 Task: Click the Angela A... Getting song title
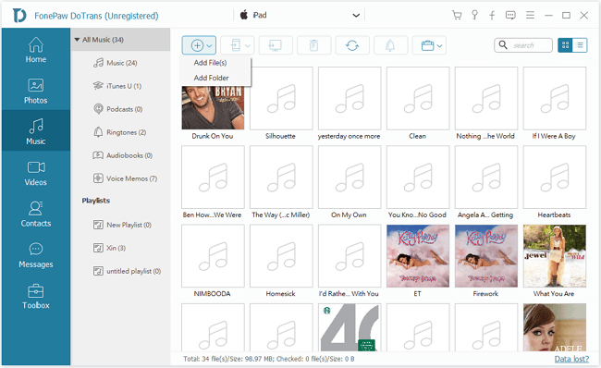click(x=485, y=215)
